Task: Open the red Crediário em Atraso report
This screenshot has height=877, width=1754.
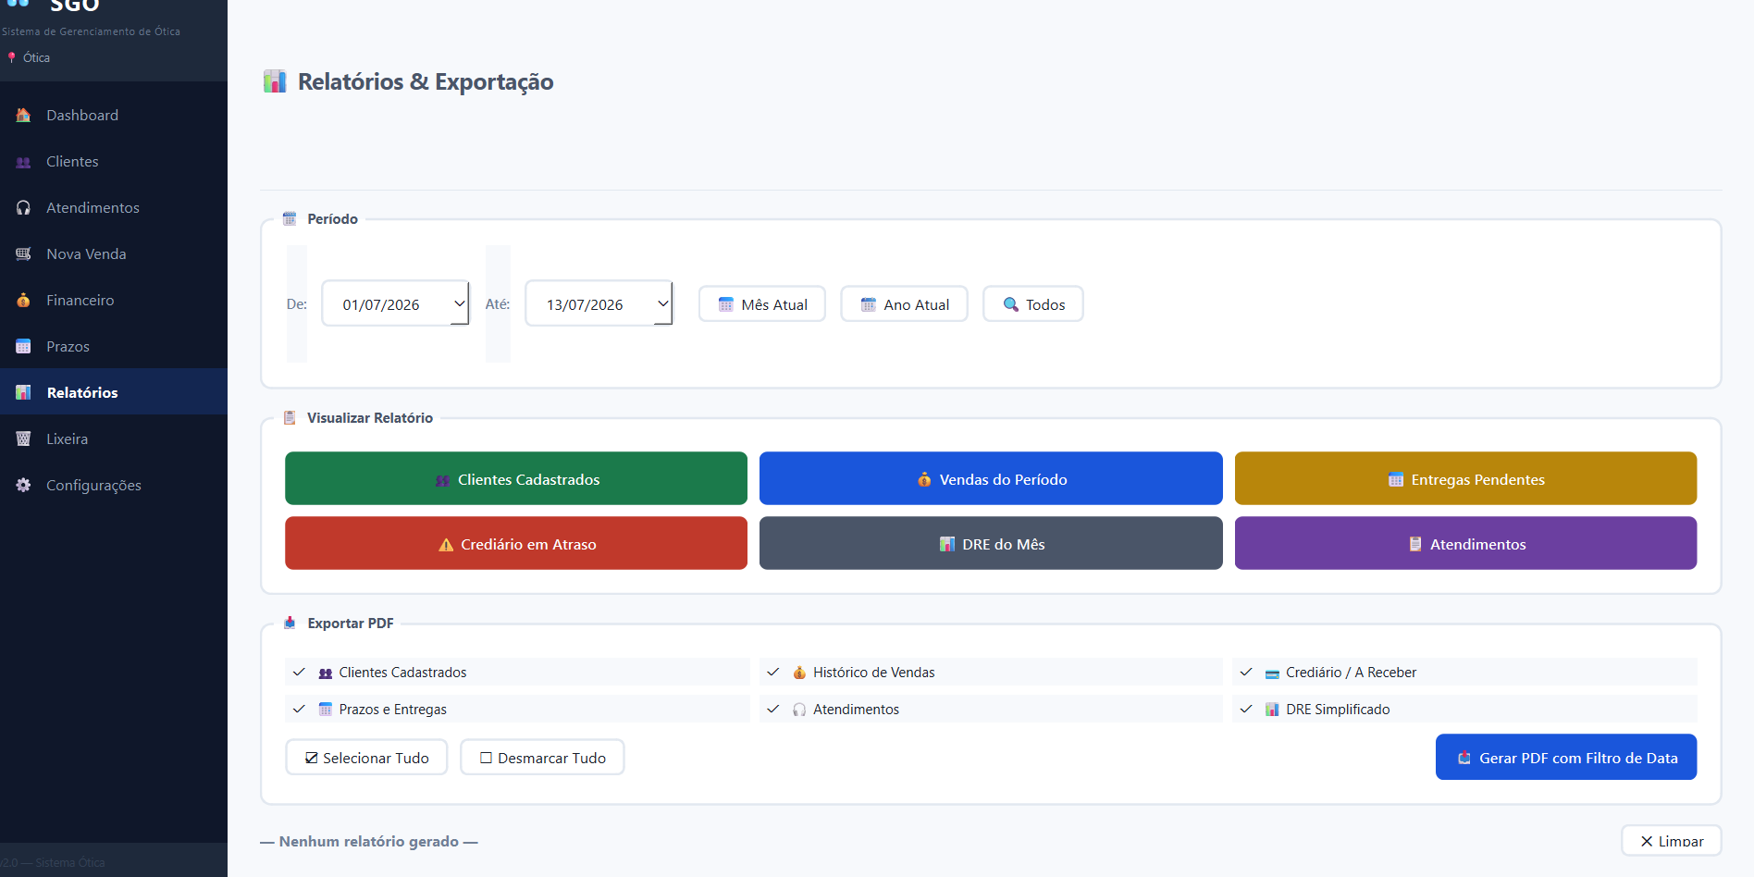Action: (516, 543)
